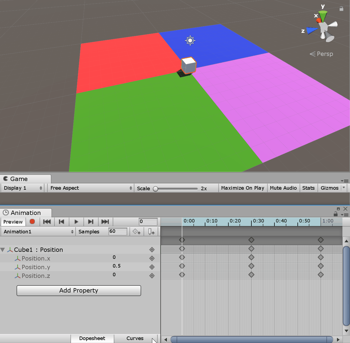This screenshot has height=343, width=350.
Task: Toggle Maximize On Play
Action: click(x=242, y=188)
